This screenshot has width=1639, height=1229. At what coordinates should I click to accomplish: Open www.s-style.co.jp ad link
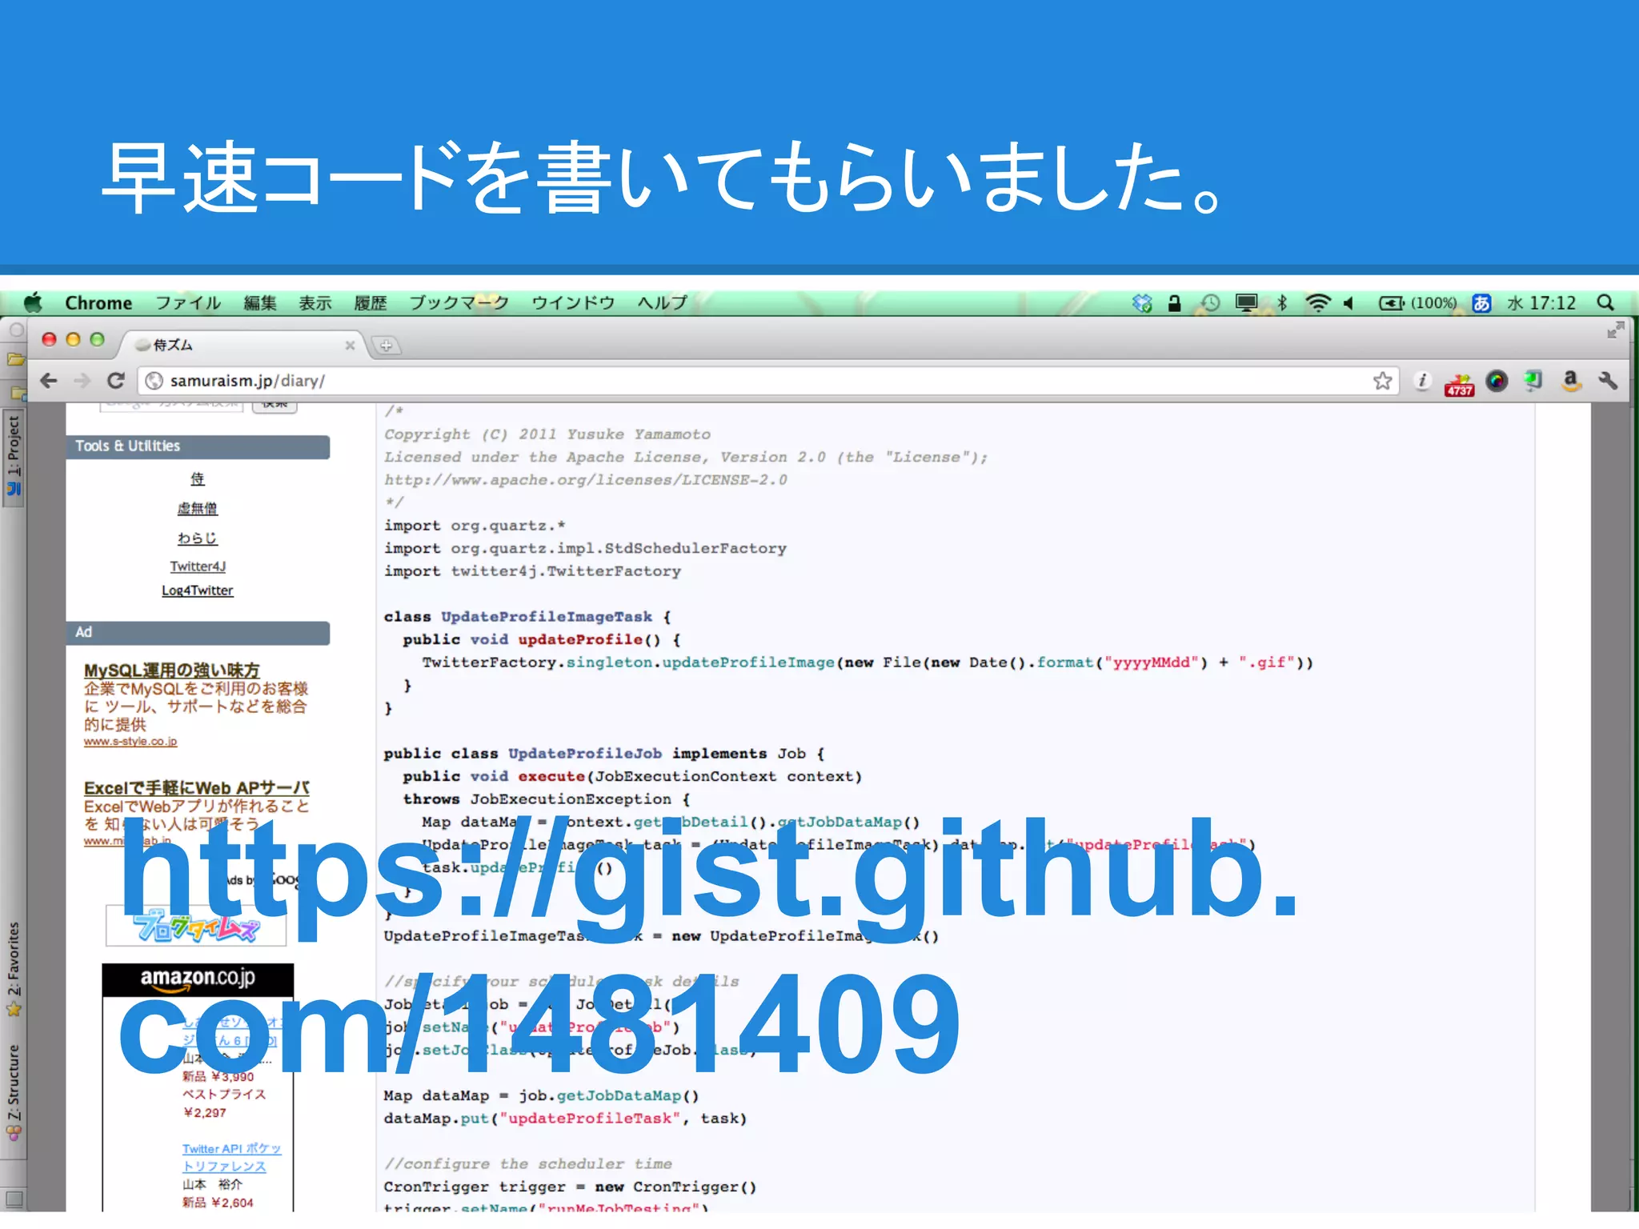(x=130, y=742)
